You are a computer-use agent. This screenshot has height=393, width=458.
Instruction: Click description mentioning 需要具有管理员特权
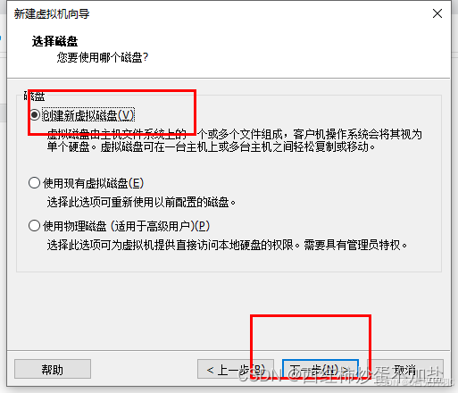227,245
